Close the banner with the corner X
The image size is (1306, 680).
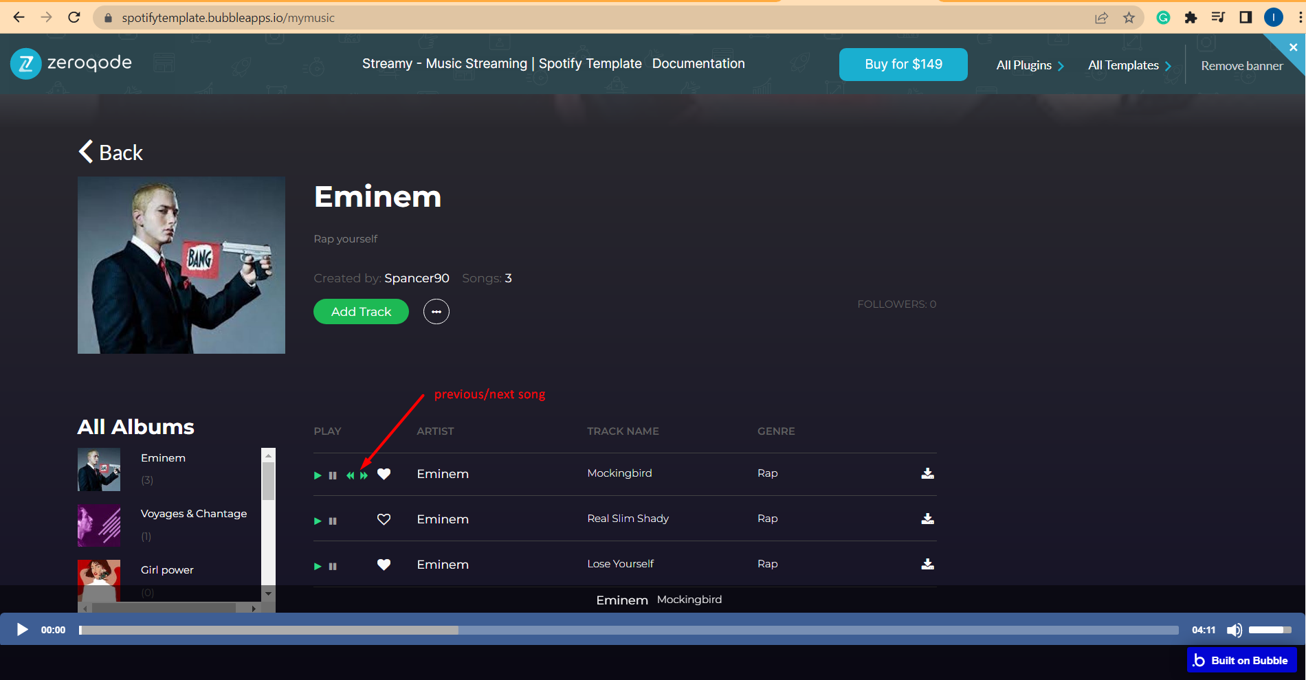coord(1293,47)
